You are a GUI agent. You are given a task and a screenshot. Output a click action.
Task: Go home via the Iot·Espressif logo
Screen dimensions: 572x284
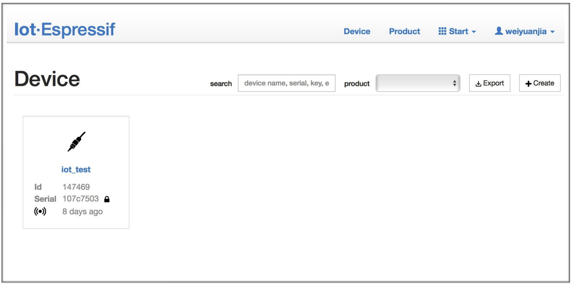pos(65,30)
